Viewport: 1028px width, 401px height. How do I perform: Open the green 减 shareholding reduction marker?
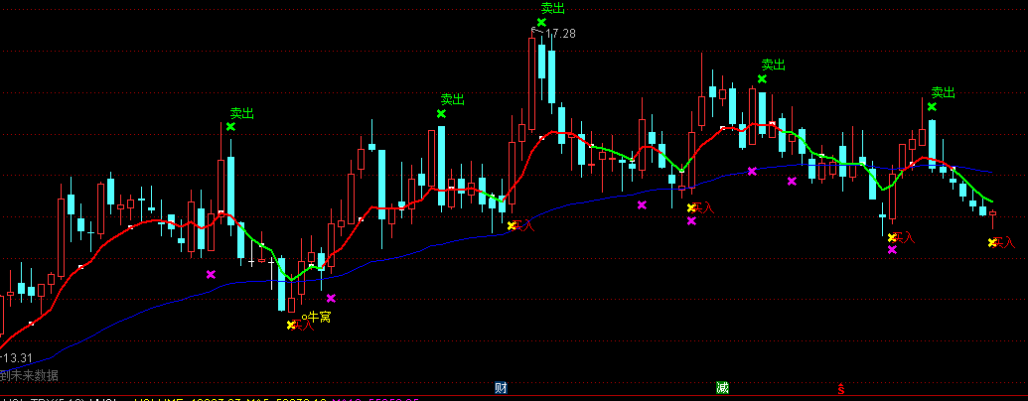coord(722,388)
